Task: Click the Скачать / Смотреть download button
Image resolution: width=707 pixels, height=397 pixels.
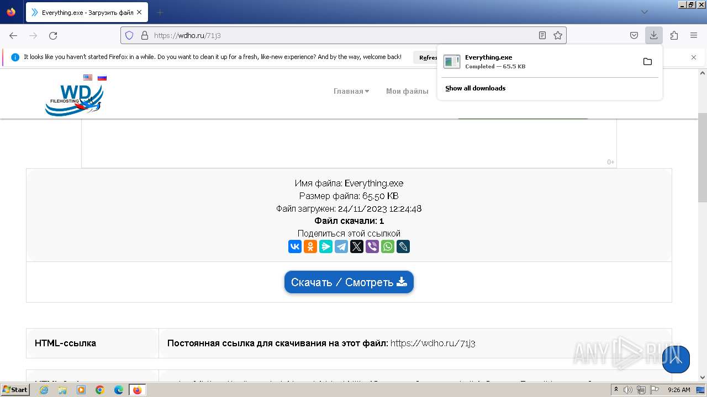Action: coord(349,282)
